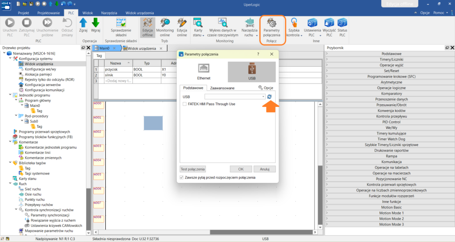The image size is (455, 242).
Task: Click the Zgraj upload arrow
Action: pyautogui.click(x=83, y=23)
